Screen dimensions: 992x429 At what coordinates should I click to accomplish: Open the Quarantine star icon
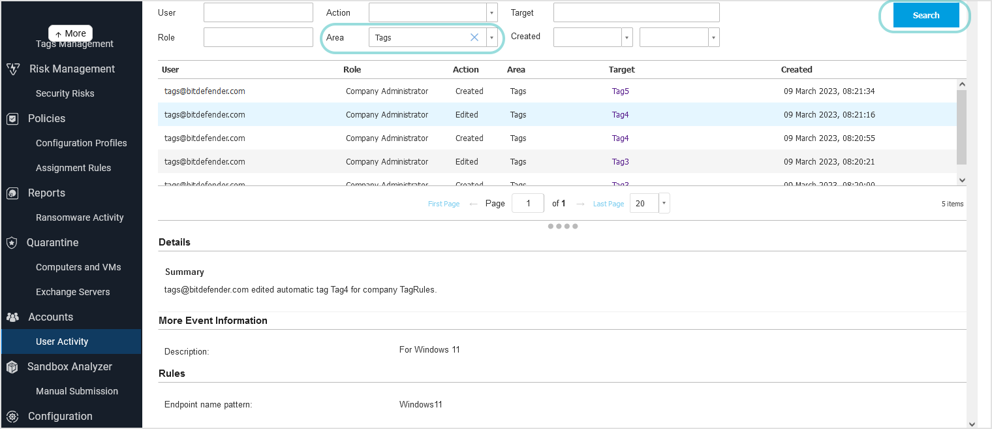pos(13,242)
